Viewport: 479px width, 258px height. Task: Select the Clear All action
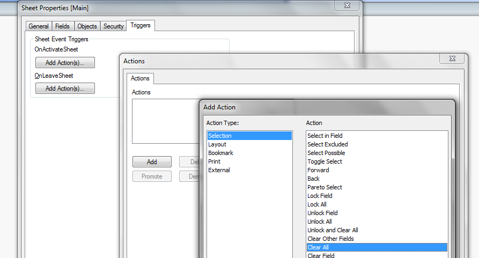click(377, 247)
